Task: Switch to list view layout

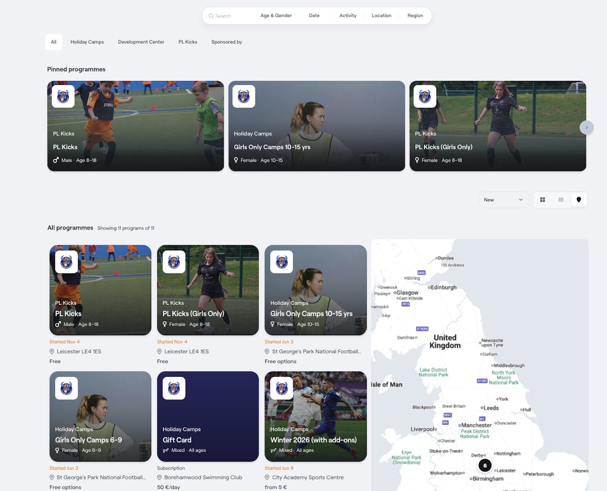Action: [x=560, y=199]
